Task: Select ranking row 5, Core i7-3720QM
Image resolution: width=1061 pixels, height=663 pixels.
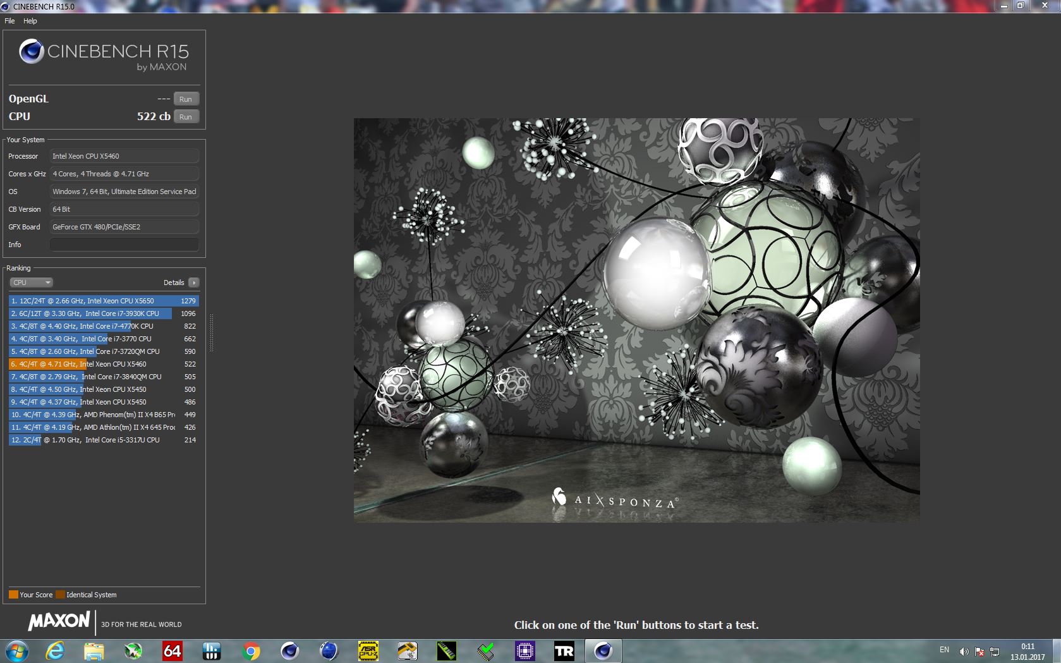Action: 104,351
